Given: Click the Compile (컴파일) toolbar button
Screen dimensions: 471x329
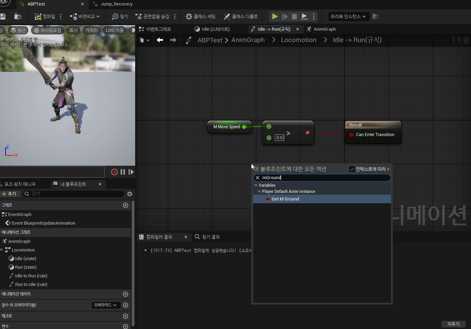Looking at the screenshot, I should click(45, 17).
